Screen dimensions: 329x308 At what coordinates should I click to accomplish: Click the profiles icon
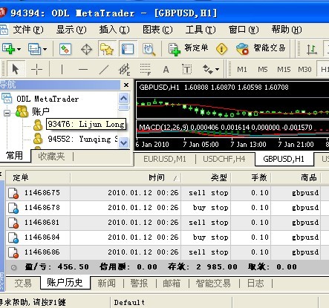34,49
